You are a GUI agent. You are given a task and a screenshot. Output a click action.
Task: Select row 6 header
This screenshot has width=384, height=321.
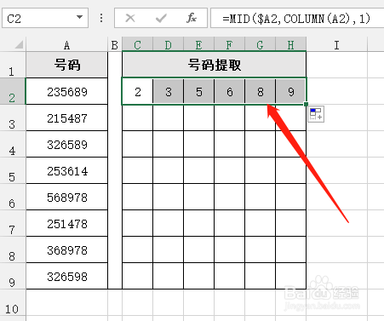click(13, 197)
